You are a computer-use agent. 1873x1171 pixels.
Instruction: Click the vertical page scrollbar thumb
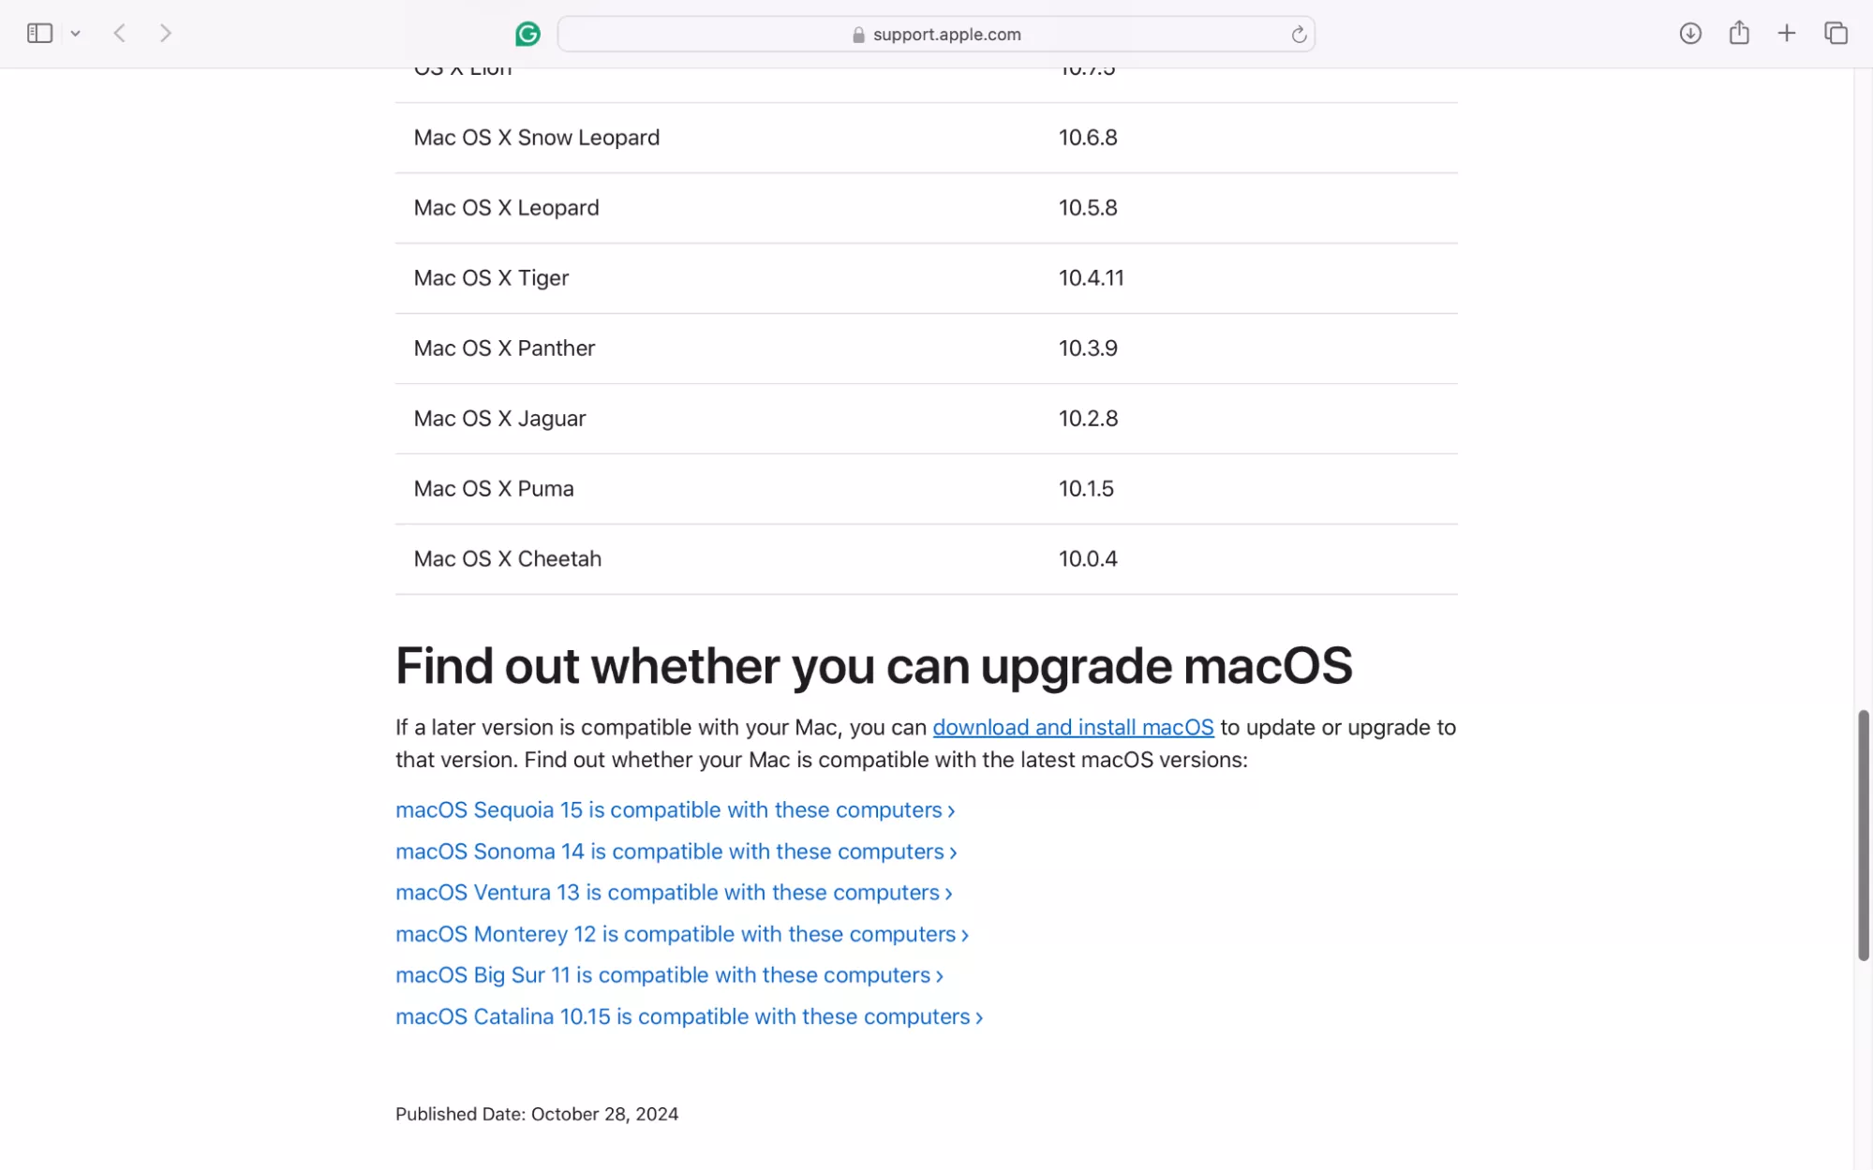point(1863,834)
